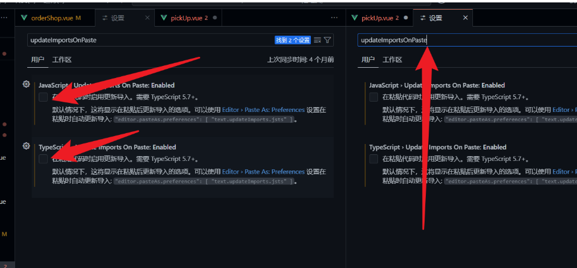Clear settings search input icon in left pane

pyautogui.click(x=318, y=40)
